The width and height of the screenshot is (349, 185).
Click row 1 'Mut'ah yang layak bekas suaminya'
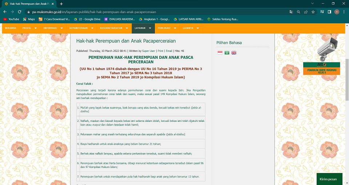tap(141, 109)
